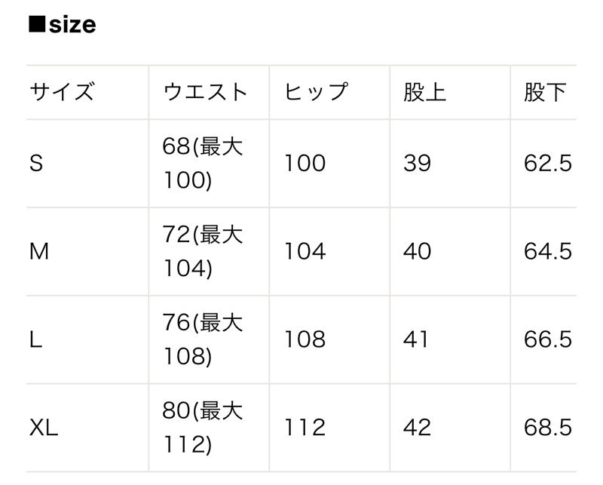603x485 pixels.
Task: Select the サイズ column header
Action: (62, 92)
